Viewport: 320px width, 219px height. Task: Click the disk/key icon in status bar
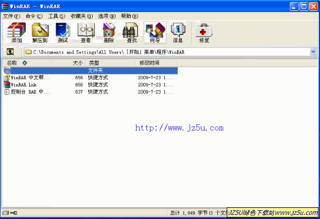click(x=10, y=213)
